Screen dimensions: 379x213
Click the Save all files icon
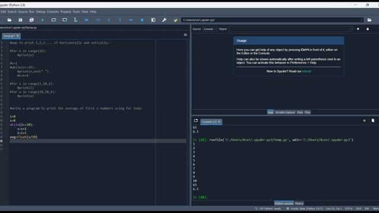click(x=31, y=20)
